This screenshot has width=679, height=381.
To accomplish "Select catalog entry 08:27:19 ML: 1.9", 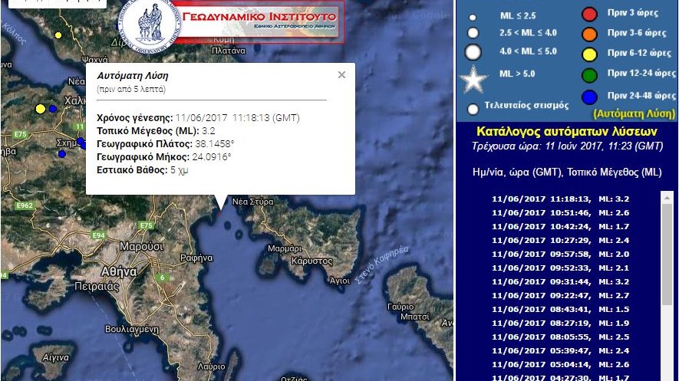I will (560, 324).
